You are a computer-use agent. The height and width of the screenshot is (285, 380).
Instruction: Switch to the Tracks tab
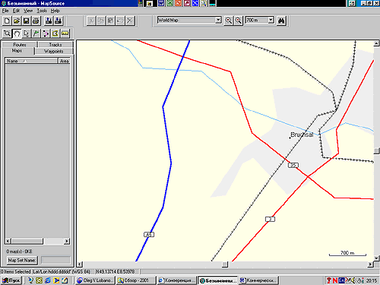55,45
